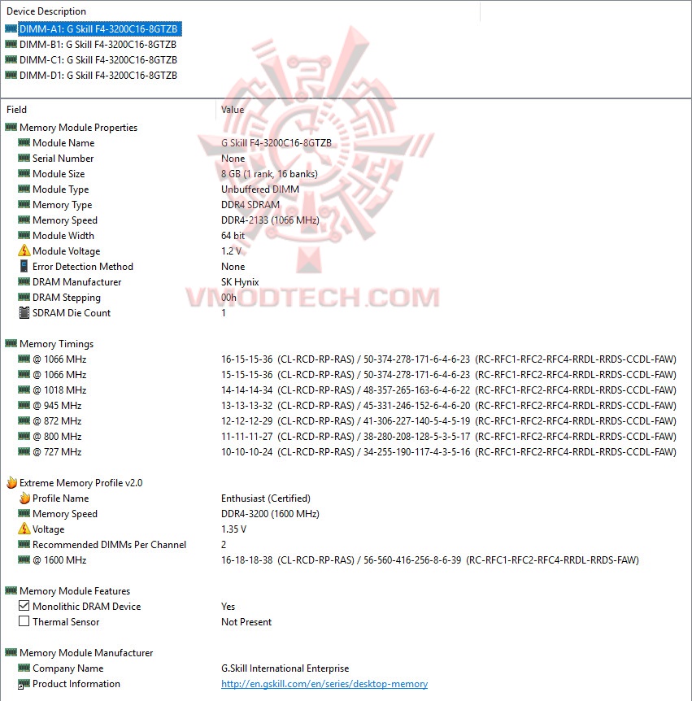Click the Unbuffered DIMM value
This screenshot has height=701, width=692.
260,189
